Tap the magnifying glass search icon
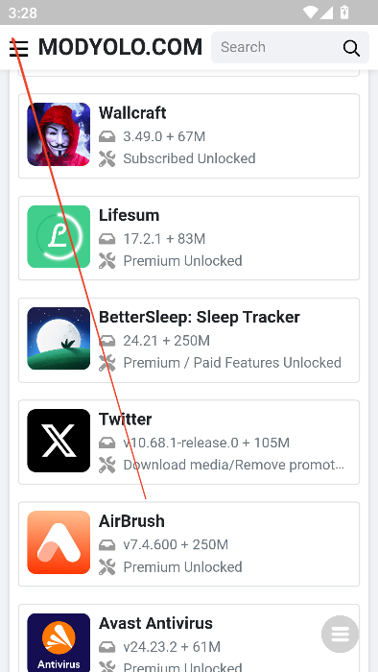 coord(351,48)
